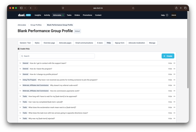This screenshot has height=132, width=196.
Task: Click drag handle icon for leave the program FAQ
Action: point(174,69)
